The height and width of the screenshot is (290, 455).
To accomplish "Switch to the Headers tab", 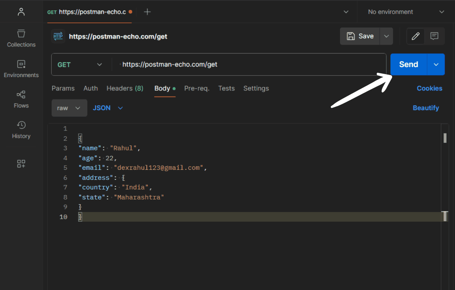I will click(125, 88).
